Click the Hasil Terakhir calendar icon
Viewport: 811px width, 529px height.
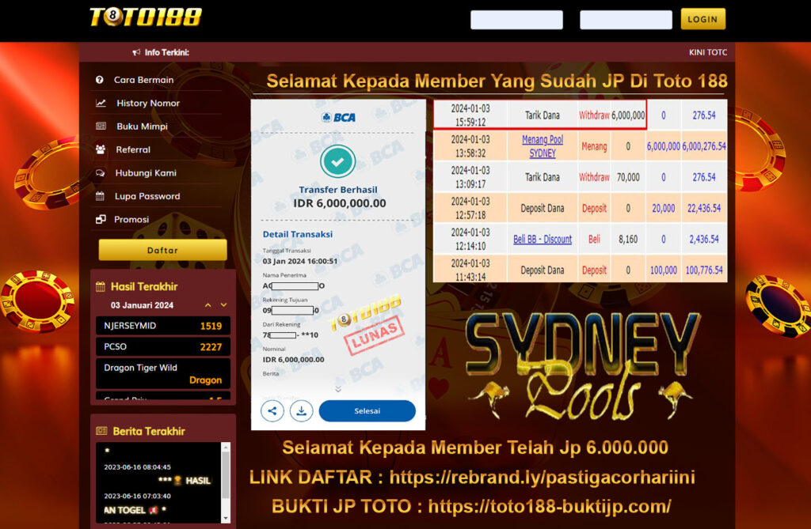[x=101, y=286]
